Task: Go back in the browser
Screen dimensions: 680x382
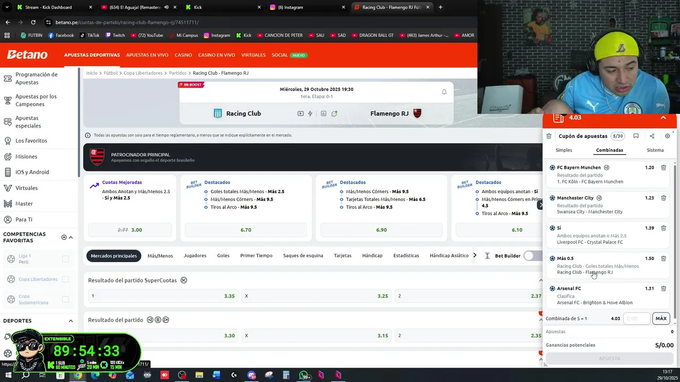Action: [x=7, y=22]
